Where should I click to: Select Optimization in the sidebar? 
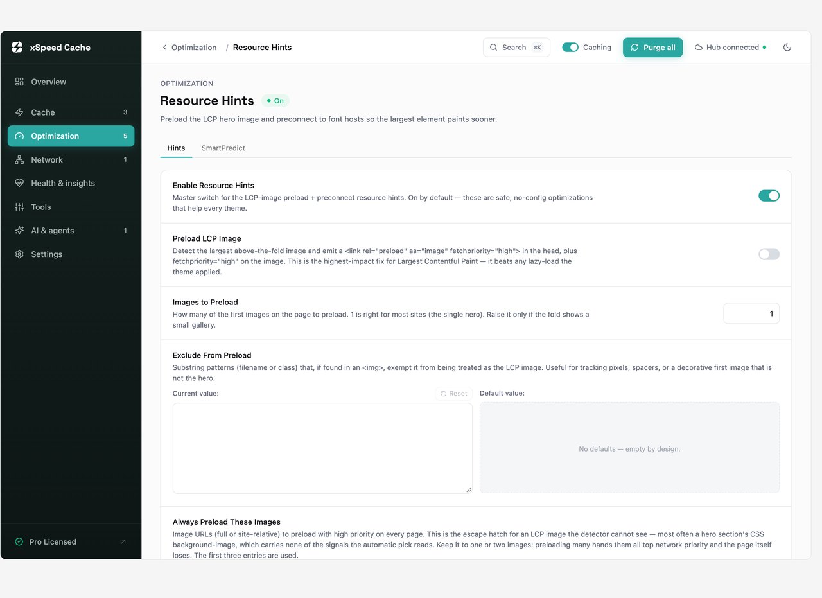(71, 136)
